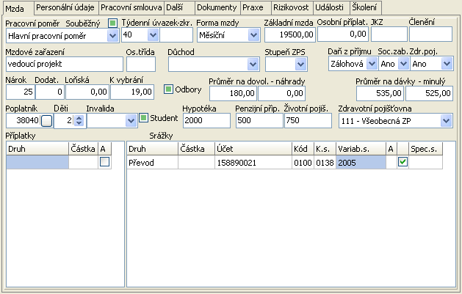Open the Zdr.poj. dropdown
This screenshot has height=294, width=462.
tap(447, 64)
